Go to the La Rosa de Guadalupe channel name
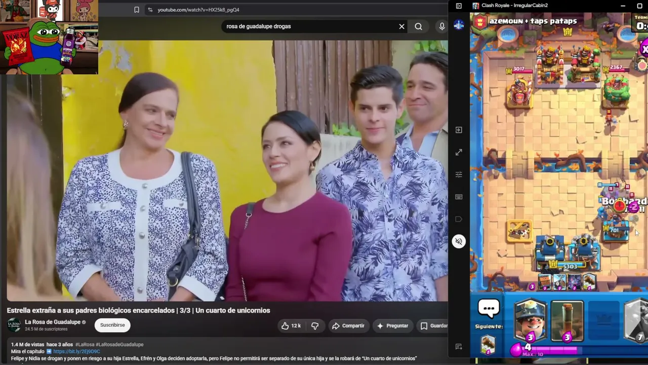 (53, 322)
